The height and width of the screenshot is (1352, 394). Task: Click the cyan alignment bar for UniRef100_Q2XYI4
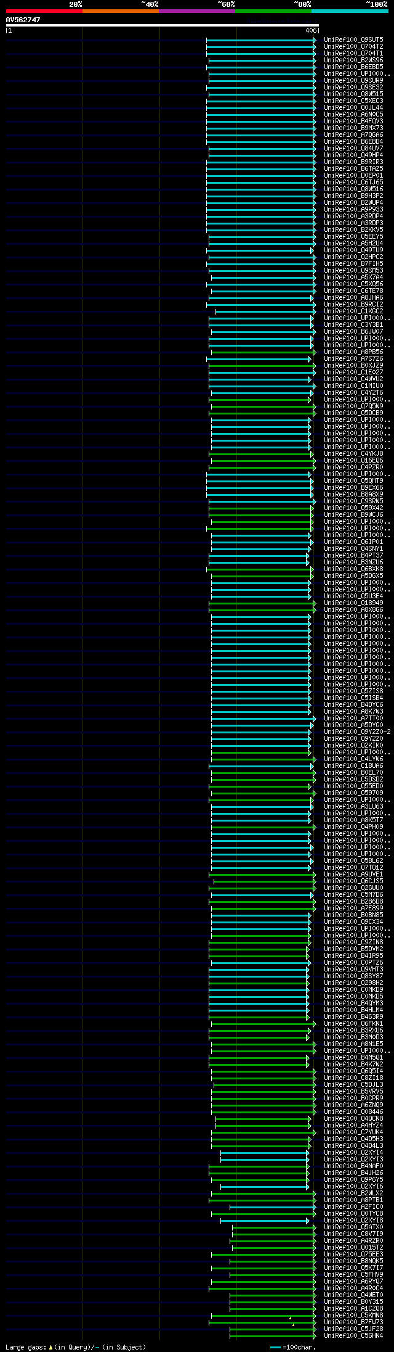tap(265, 1152)
